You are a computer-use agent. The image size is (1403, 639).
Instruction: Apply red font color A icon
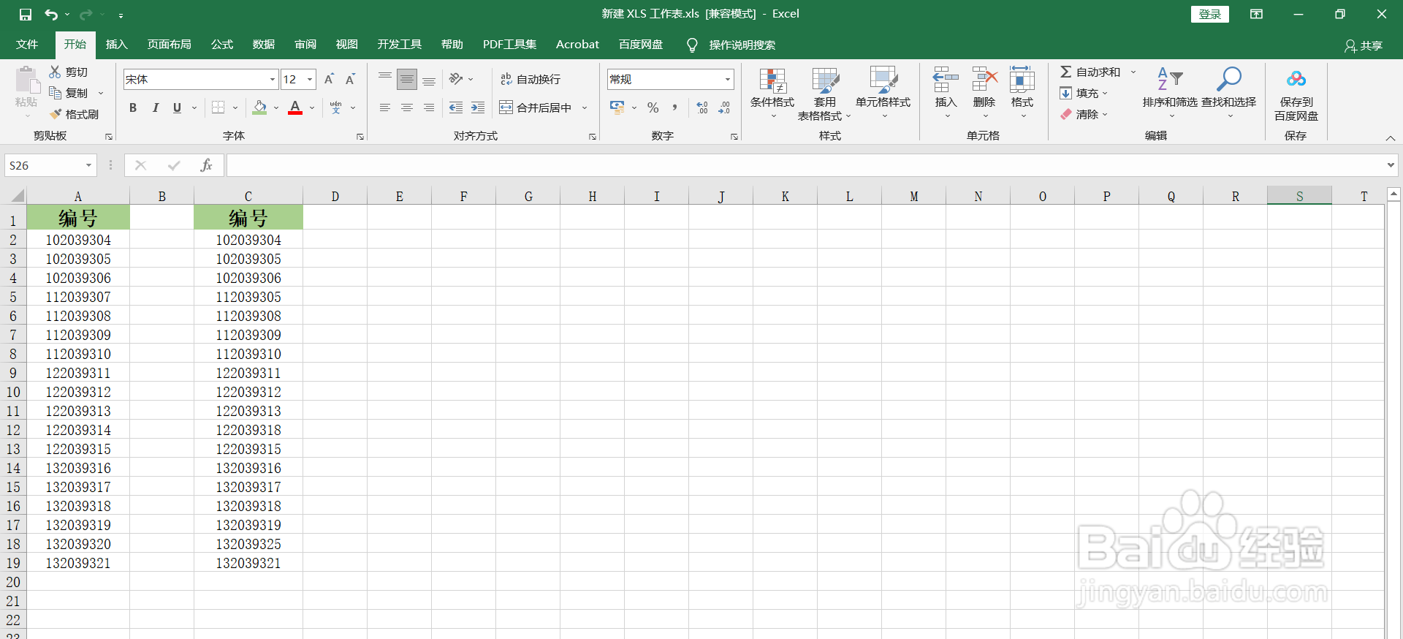[x=295, y=107]
